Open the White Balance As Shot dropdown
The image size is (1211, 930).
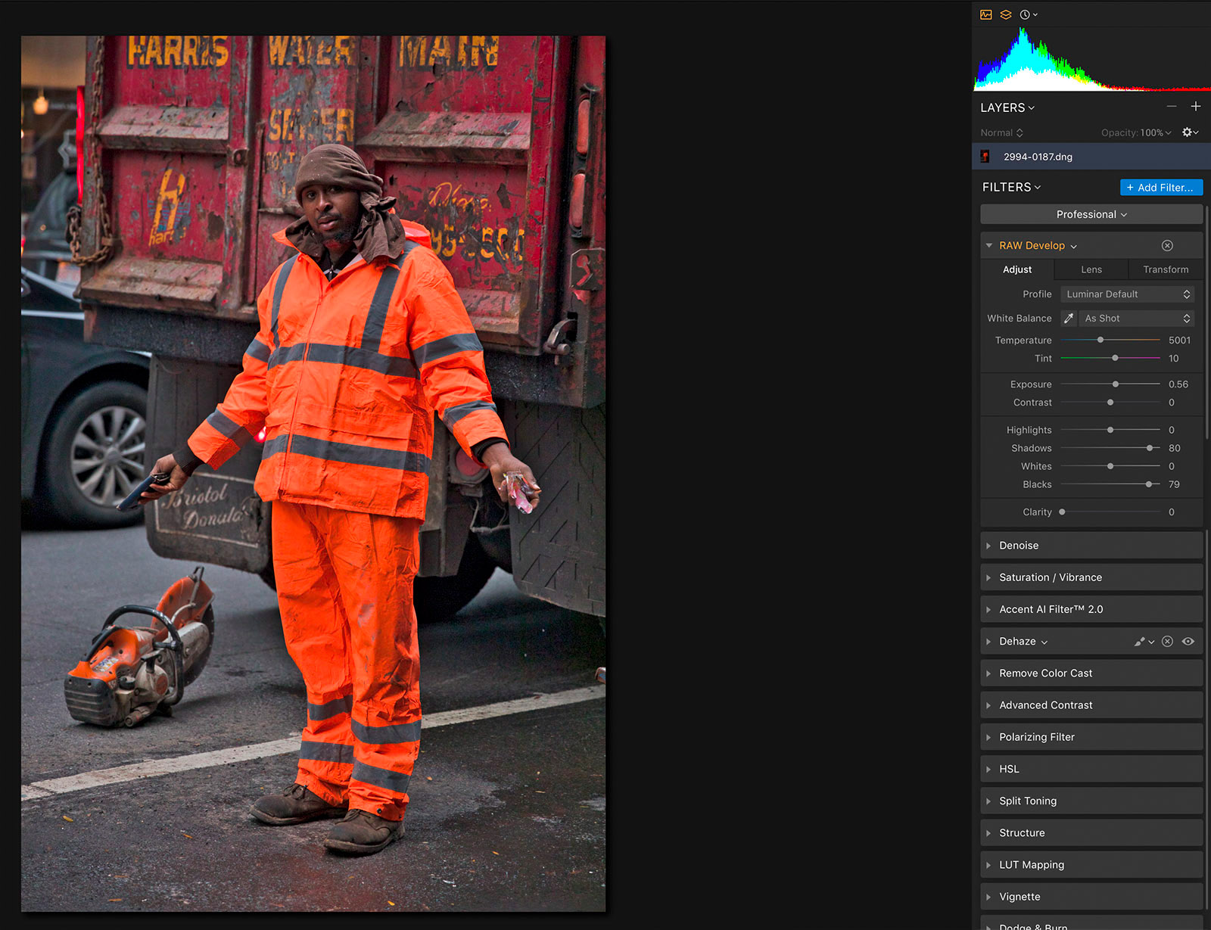pyautogui.click(x=1137, y=319)
